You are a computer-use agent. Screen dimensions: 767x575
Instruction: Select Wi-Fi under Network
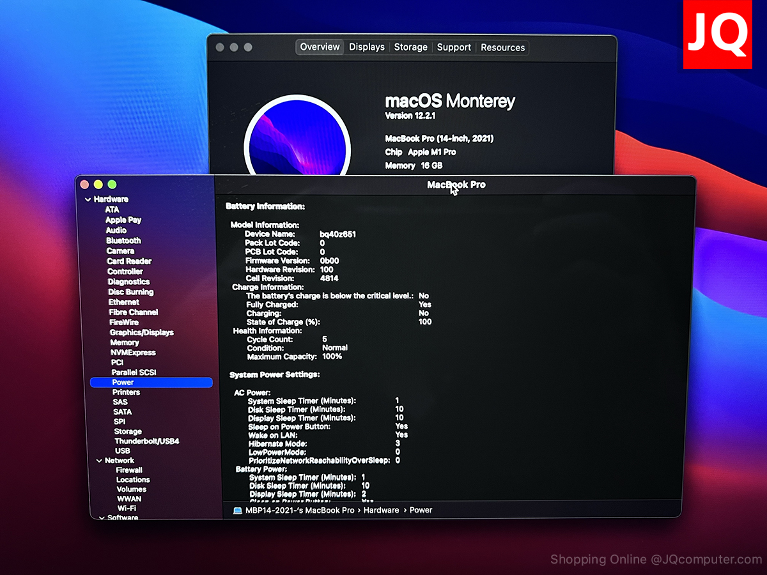[x=127, y=509]
